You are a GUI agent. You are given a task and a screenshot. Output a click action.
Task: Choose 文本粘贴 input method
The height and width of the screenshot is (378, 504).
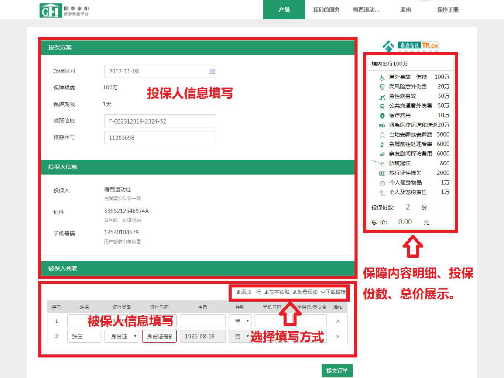pos(277,292)
